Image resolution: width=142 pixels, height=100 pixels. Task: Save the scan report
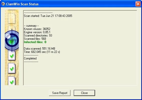pos(60,93)
